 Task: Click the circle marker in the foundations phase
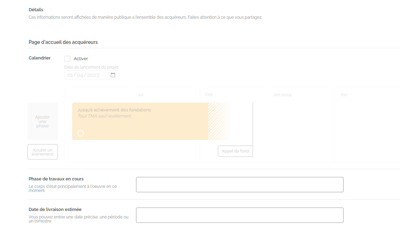(x=80, y=133)
